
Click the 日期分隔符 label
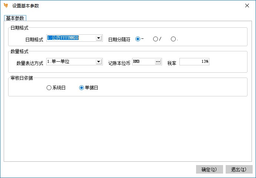tap(119, 39)
